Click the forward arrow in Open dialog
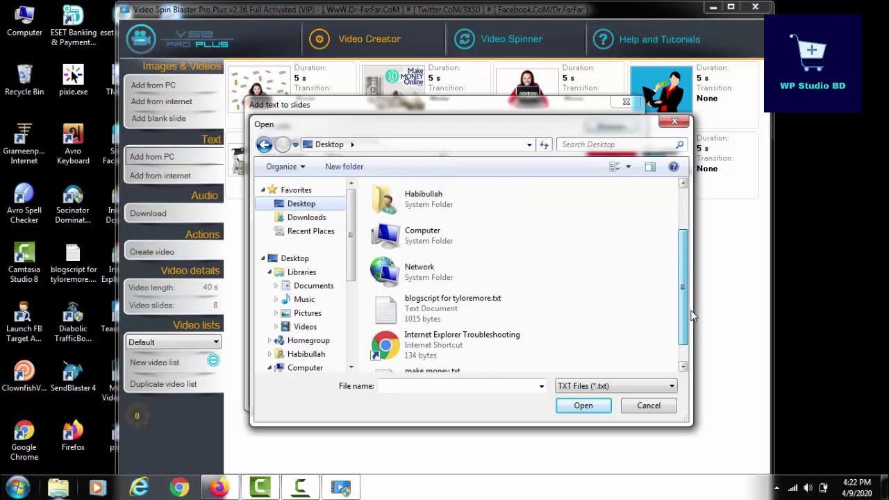 pyautogui.click(x=283, y=144)
